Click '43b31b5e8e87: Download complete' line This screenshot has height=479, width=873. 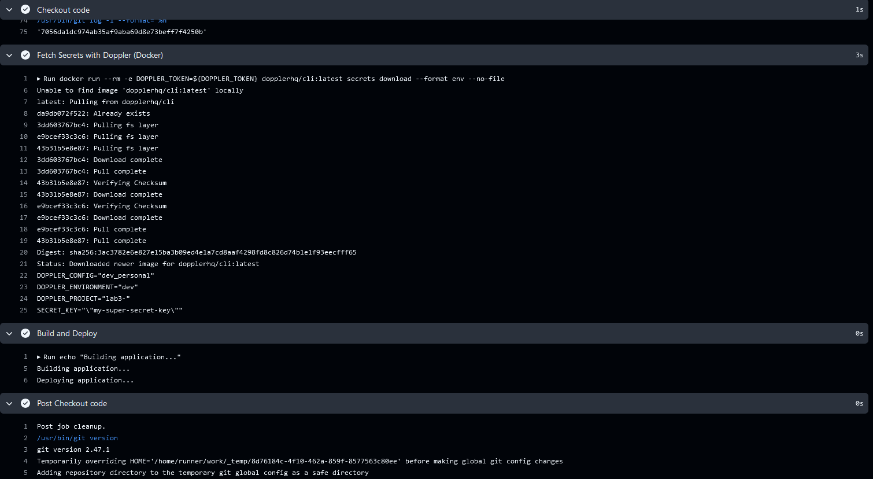point(99,194)
